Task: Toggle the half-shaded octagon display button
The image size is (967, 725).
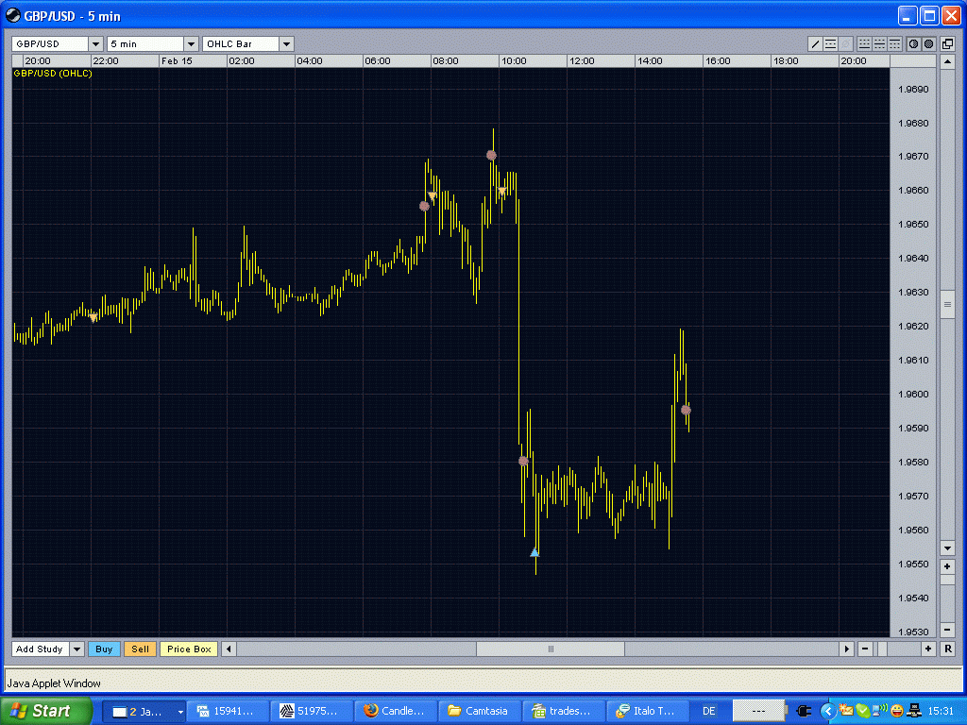Action: click(913, 43)
